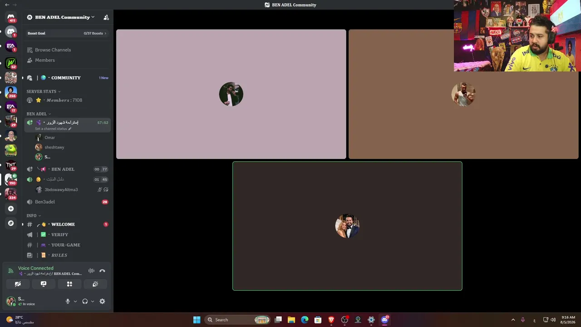Open noise suppression waveform icon
Viewport: 581px width, 327px height.
tap(91, 271)
